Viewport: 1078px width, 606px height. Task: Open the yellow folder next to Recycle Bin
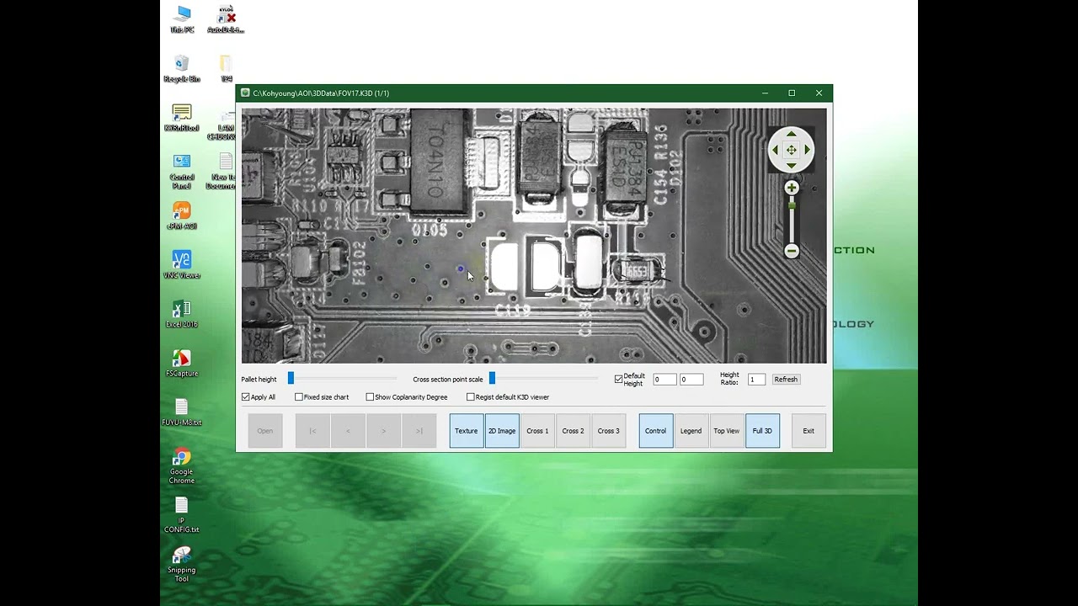pos(226,69)
